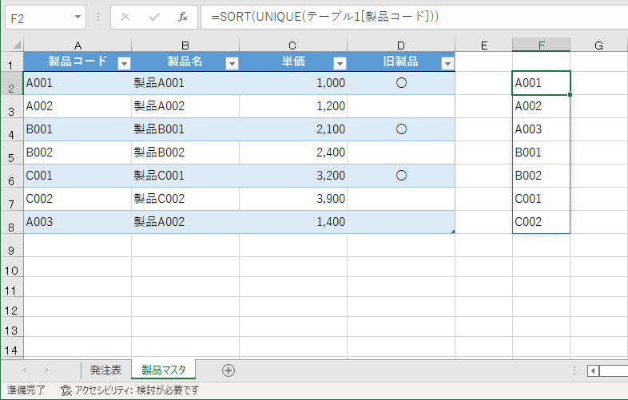Click cell F5 showing B001
The image size is (628, 400).
tap(541, 152)
